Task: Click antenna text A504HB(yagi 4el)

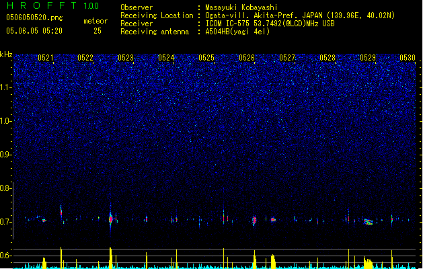Action: [237, 32]
